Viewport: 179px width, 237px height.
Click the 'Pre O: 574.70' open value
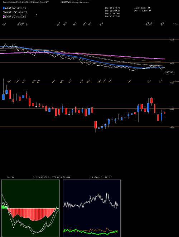pos(112,8)
